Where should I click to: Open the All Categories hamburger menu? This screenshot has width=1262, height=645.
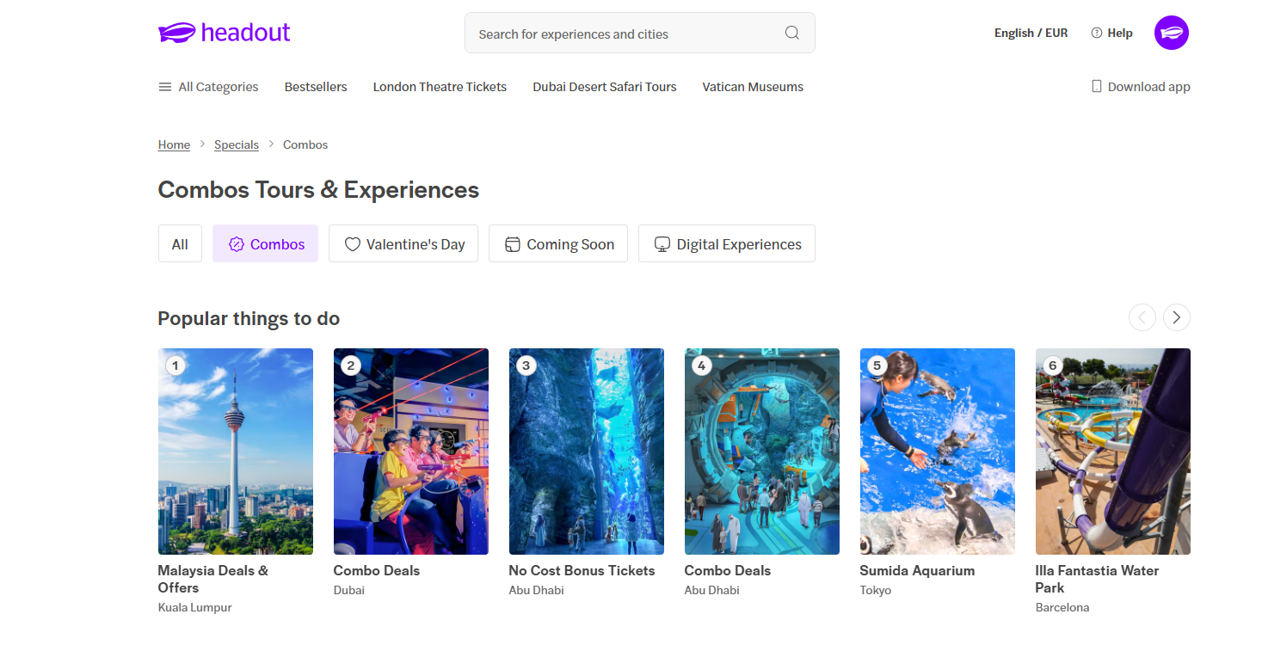tap(165, 87)
